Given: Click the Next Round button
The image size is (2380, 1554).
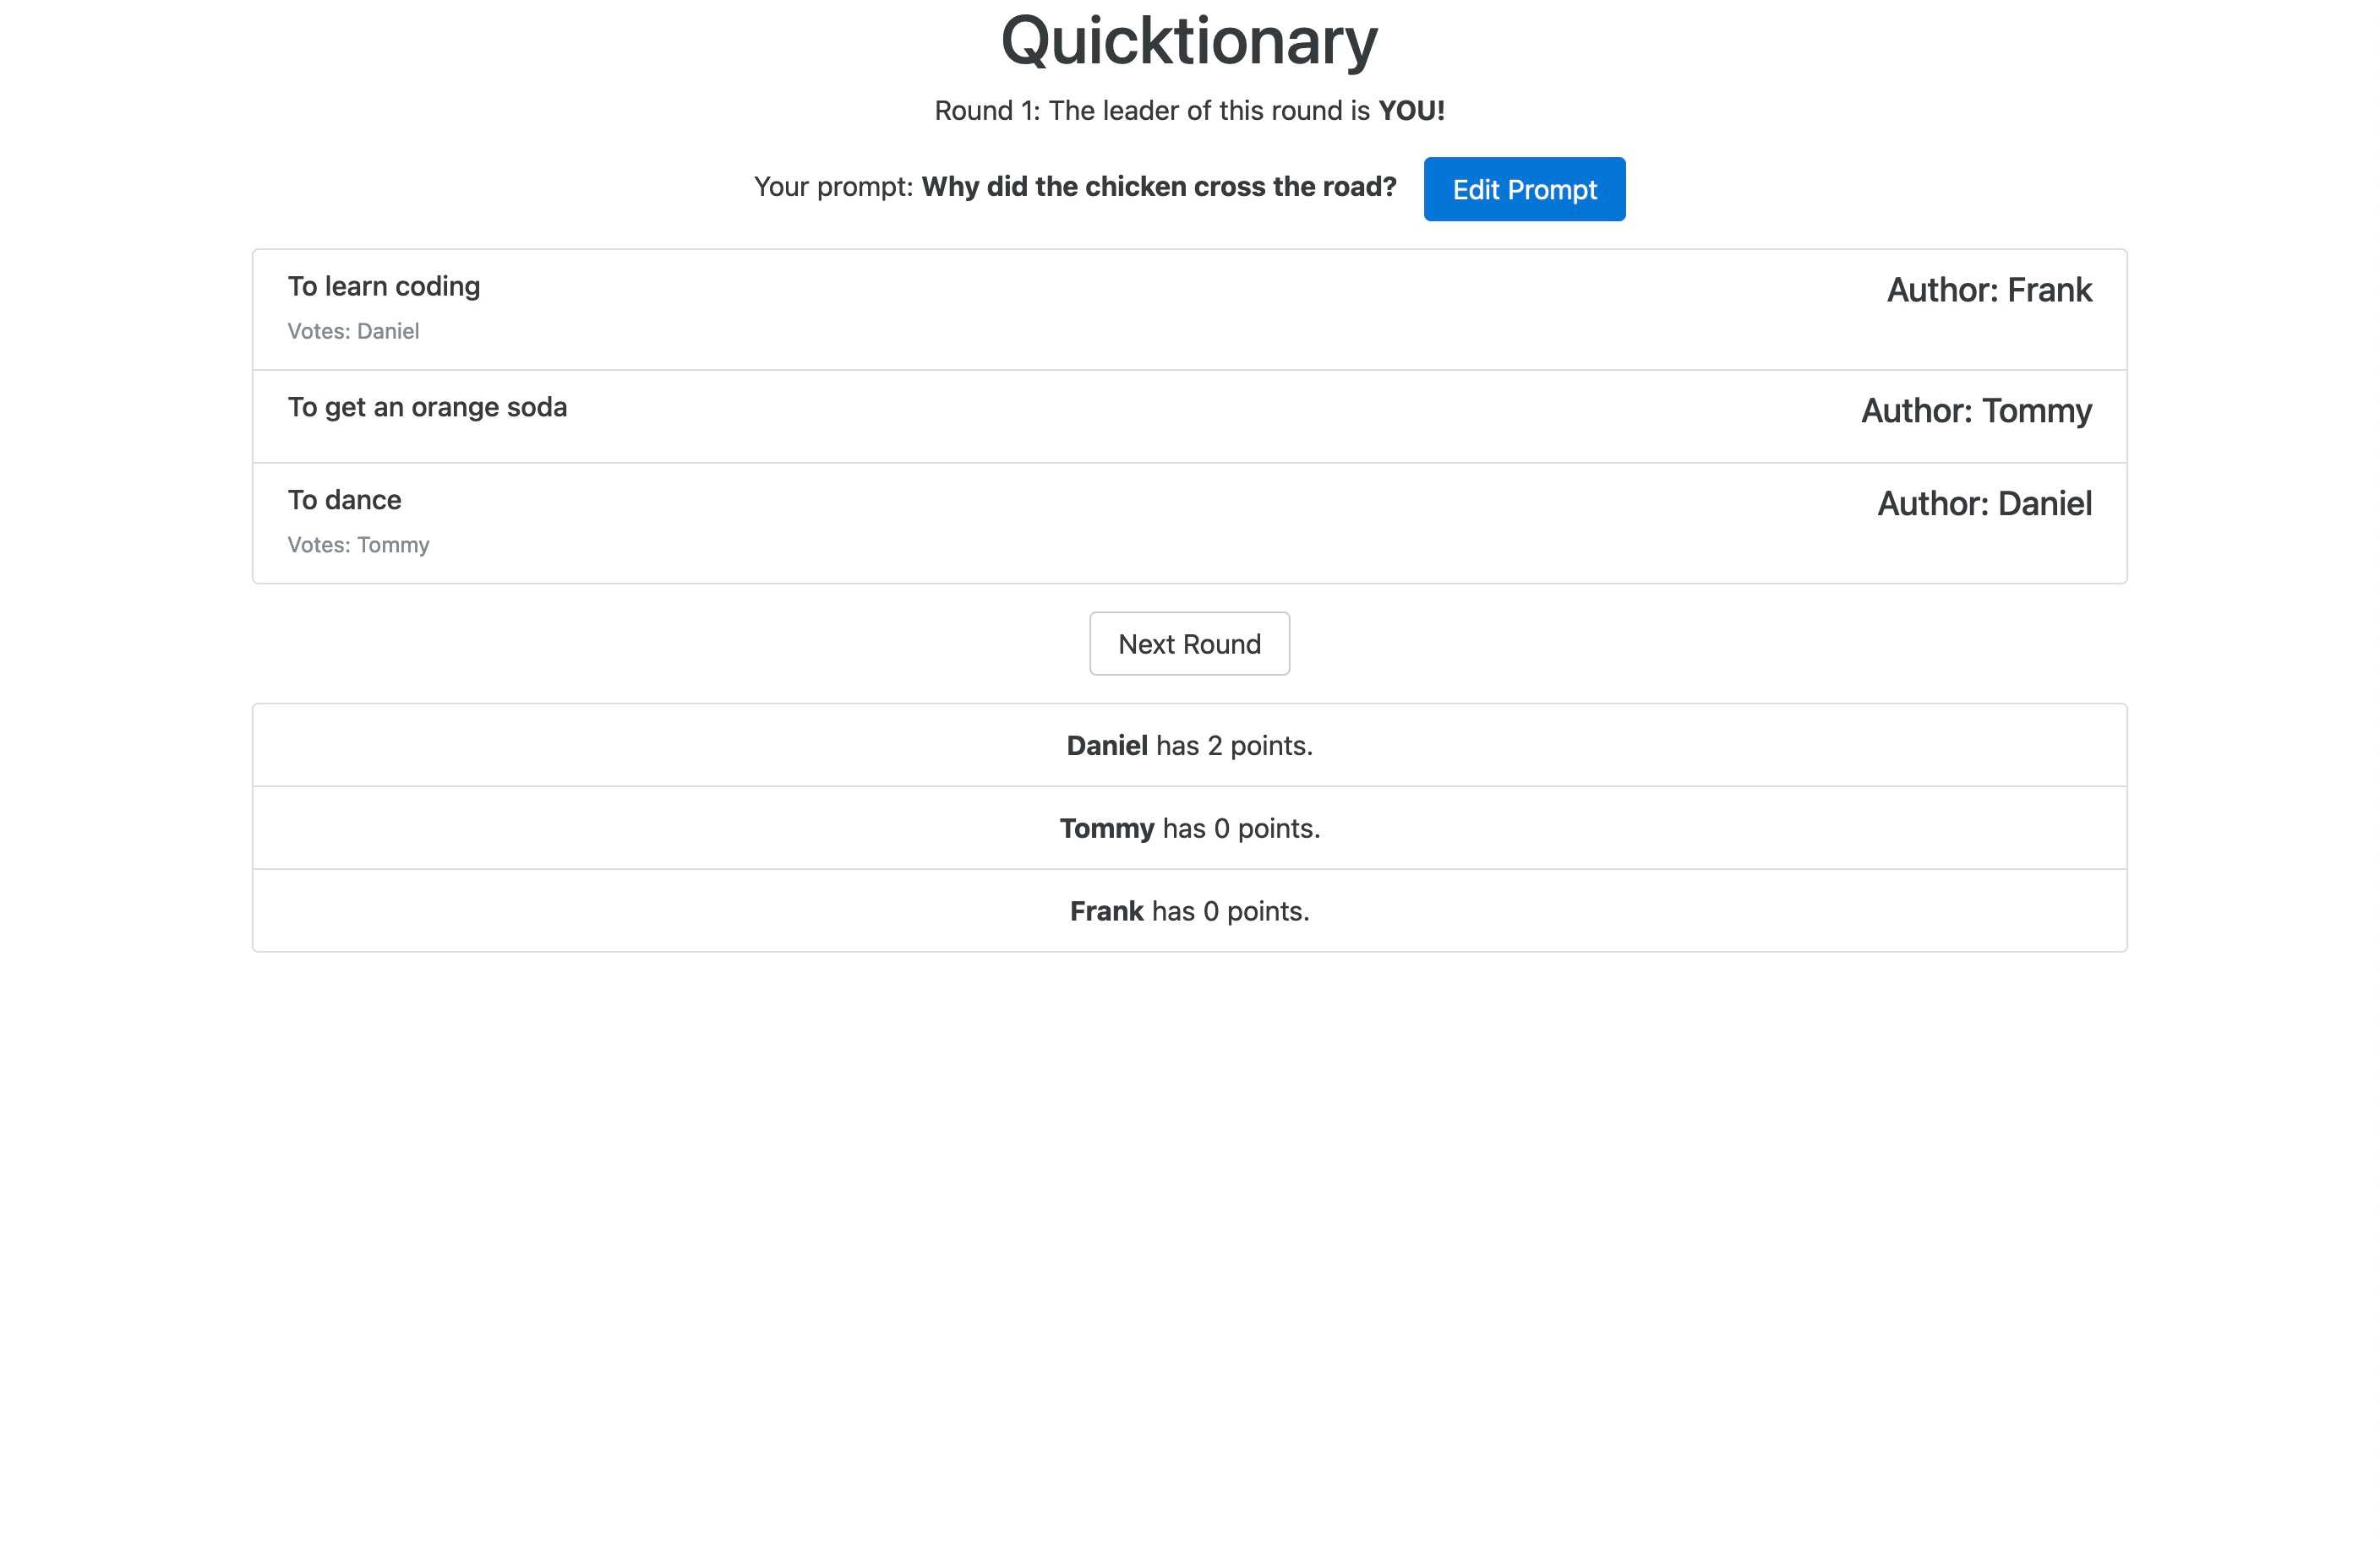Looking at the screenshot, I should 1189,644.
